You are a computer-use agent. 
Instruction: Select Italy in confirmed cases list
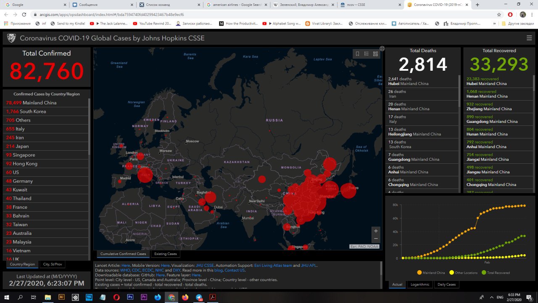[46, 129]
